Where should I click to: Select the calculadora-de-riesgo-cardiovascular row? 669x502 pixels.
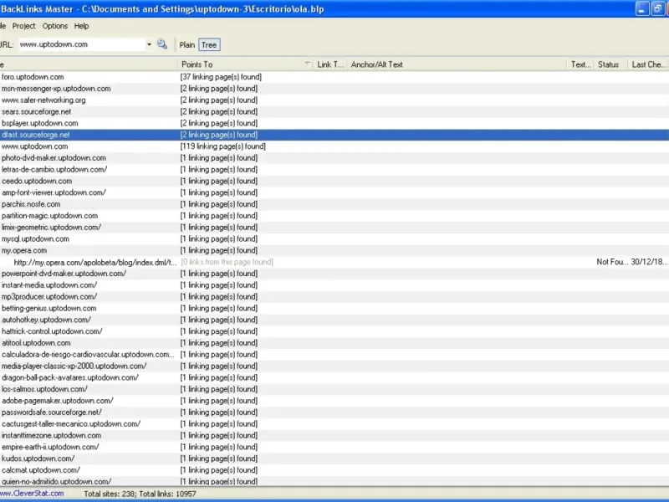[334, 354]
